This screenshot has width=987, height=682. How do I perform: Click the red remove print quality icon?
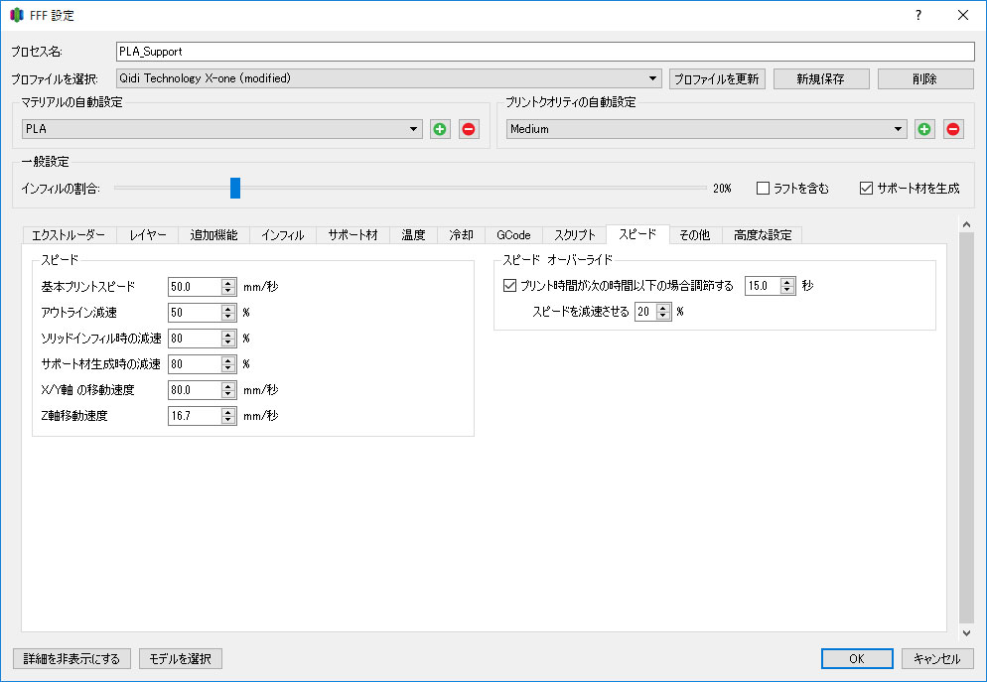[953, 129]
